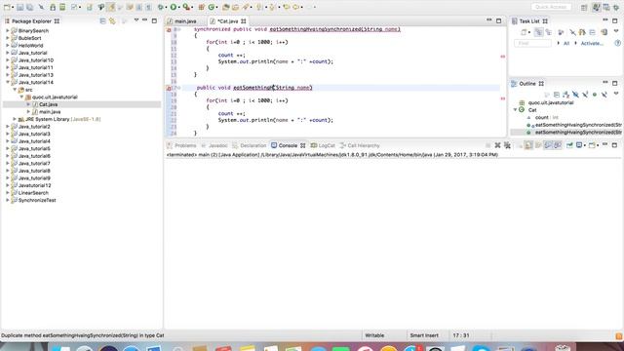Open the Open Console dropdown
Screen dimensions: 624x351
pyautogui.click(x=598, y=145)
